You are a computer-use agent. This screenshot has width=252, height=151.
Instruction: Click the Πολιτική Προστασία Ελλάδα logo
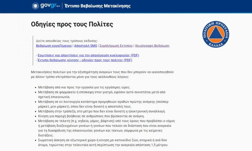(216, 34)
